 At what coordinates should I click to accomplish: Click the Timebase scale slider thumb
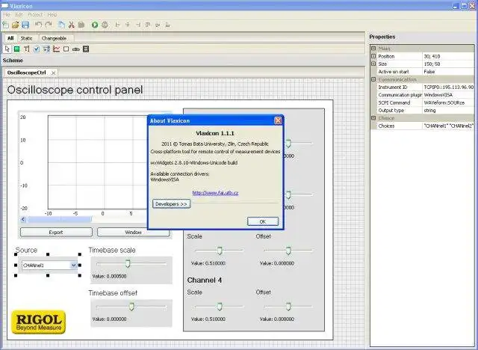pyautogui.click(x=128, y=264)
